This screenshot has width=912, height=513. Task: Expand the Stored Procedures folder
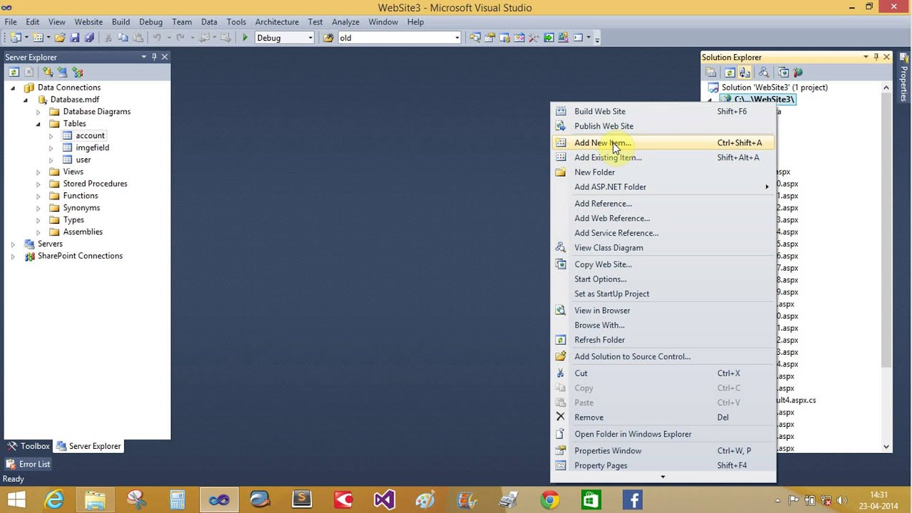tap(38, 184)
